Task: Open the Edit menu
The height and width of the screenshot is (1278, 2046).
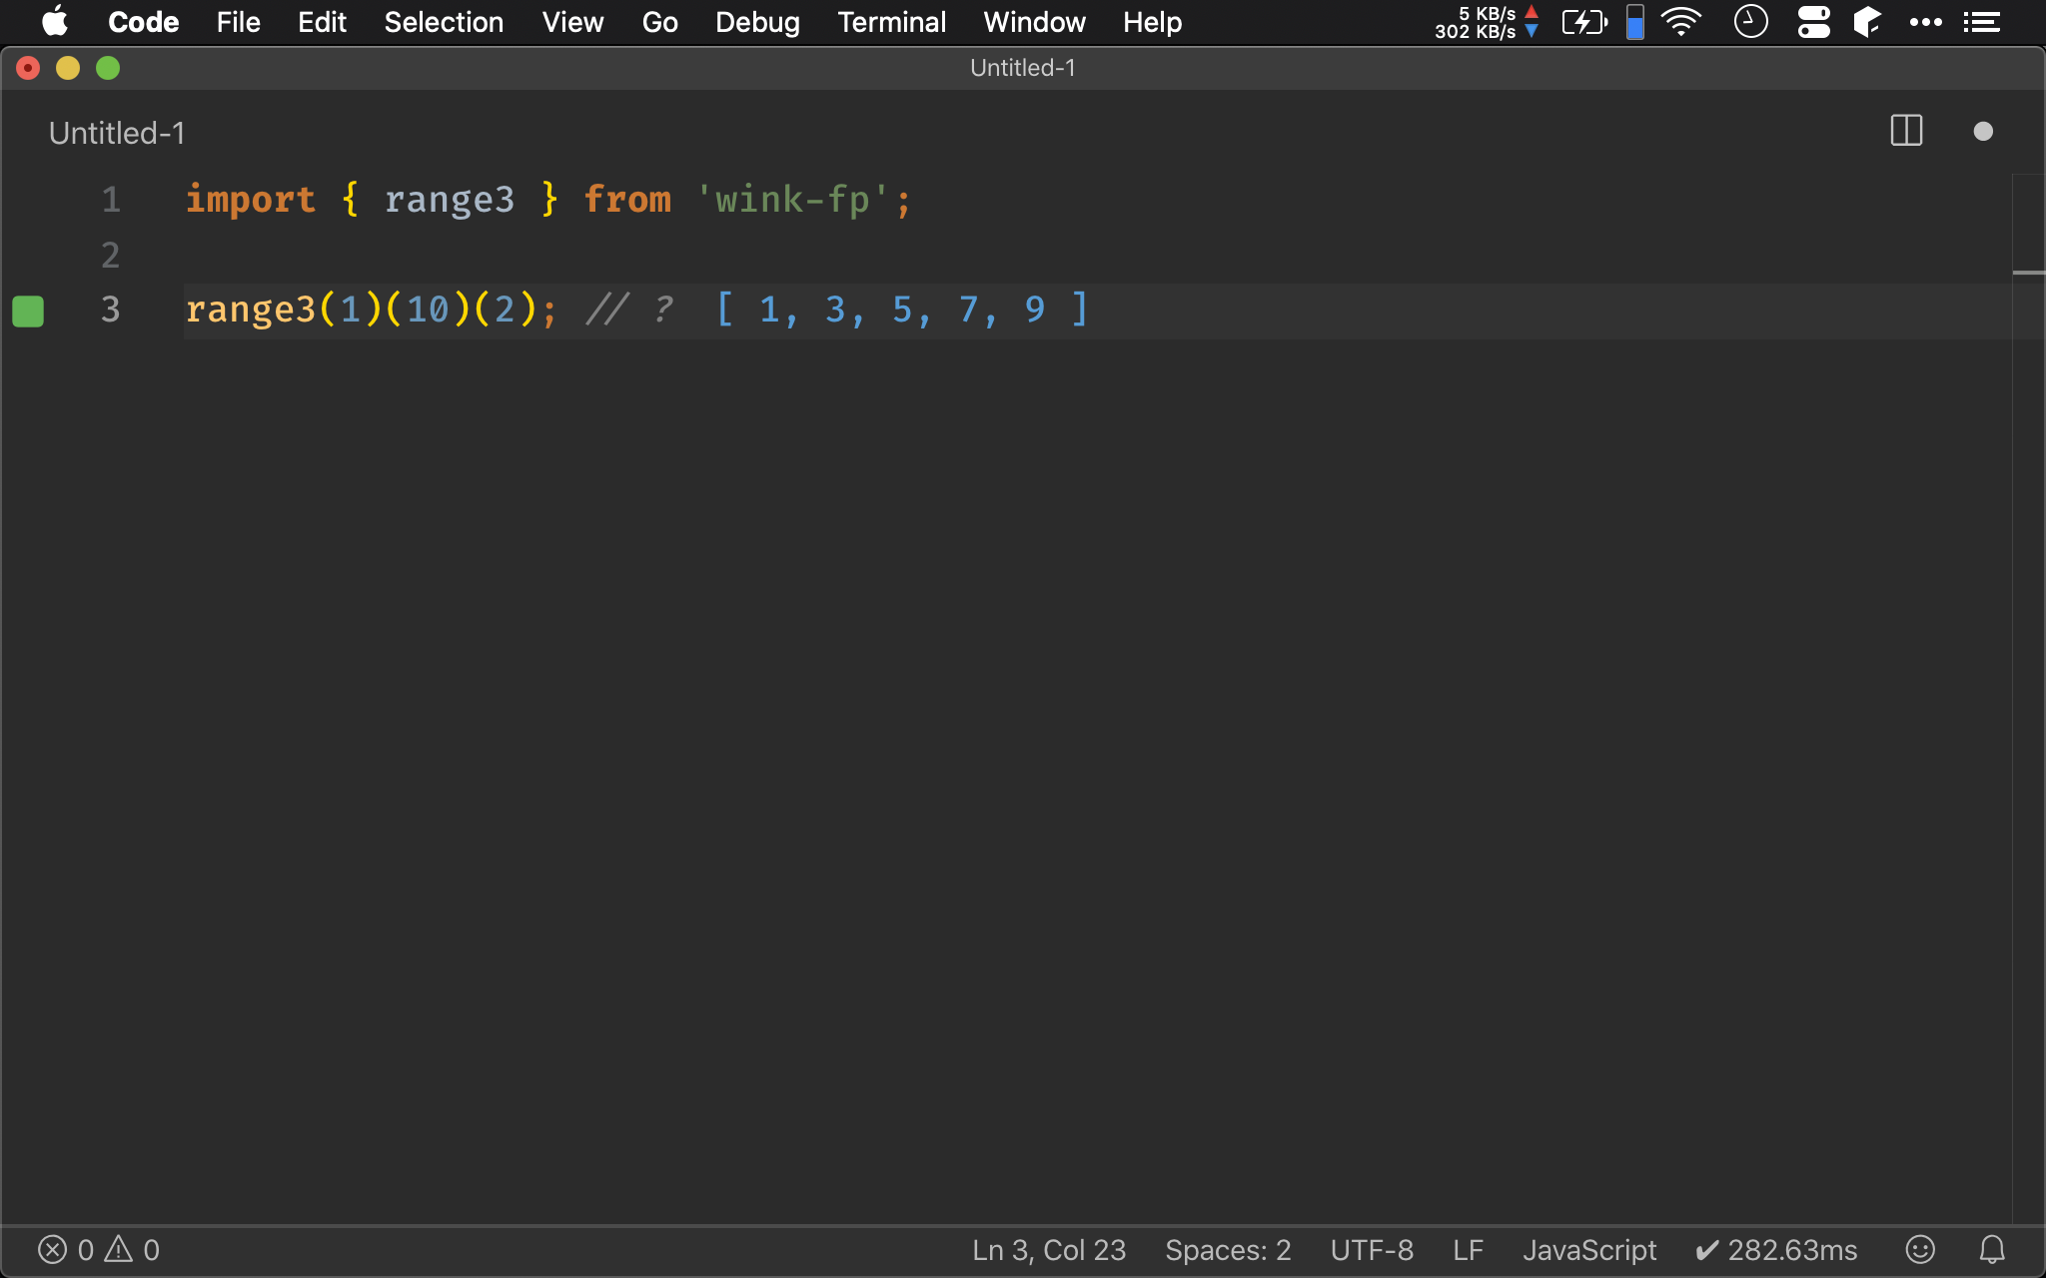Action: (322, 22)
